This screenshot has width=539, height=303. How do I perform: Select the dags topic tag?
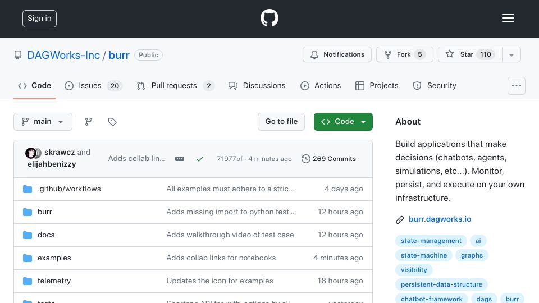484,299
